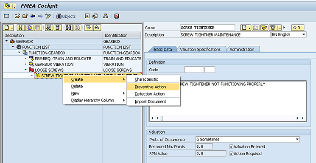The height and width of the screenshot is (163, 316).
Task: Click the paste clipboard icon in tree toolbar
Action: 38,28
